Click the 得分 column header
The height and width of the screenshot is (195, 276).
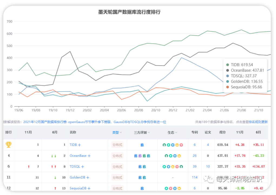222,132
